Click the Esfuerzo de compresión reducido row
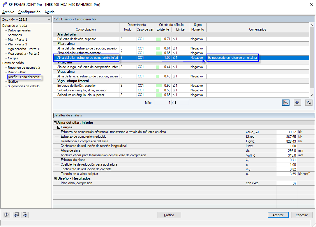316x227 pixels. (x=183, y=136)
